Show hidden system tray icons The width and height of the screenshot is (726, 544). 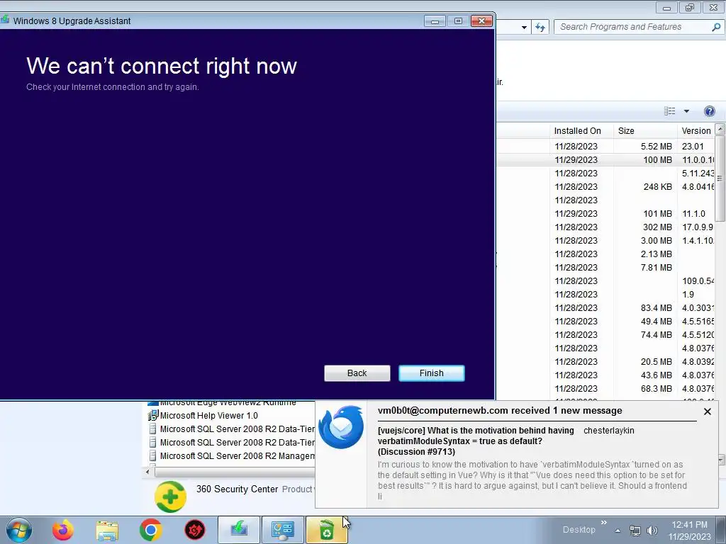(618, 531)
